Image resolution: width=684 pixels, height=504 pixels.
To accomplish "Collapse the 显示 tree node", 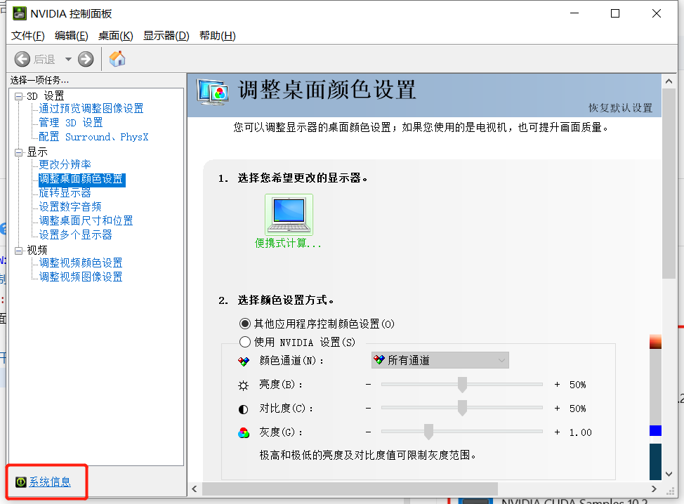I will [19, 152].
